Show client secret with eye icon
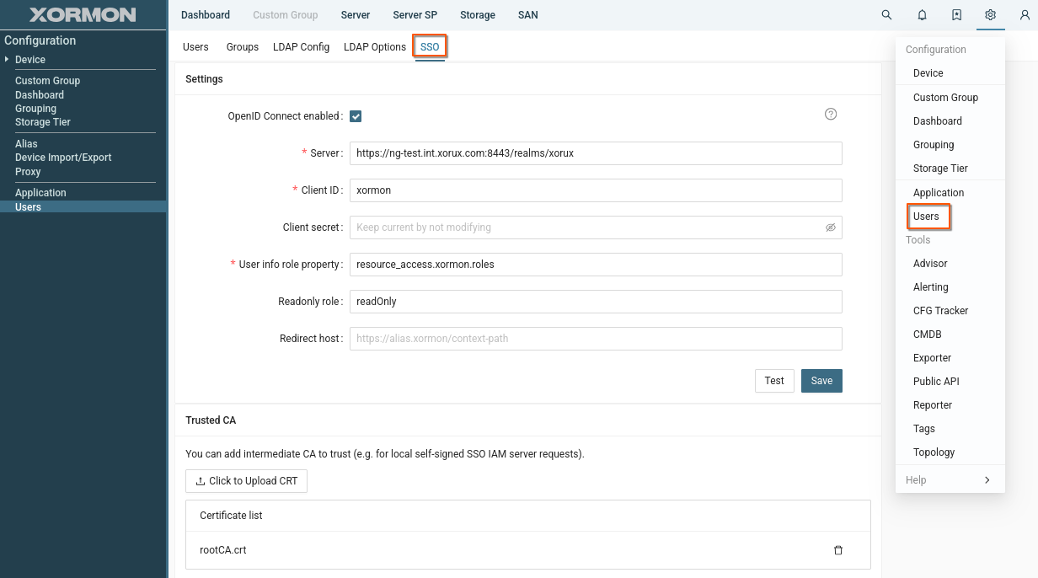 830,227
